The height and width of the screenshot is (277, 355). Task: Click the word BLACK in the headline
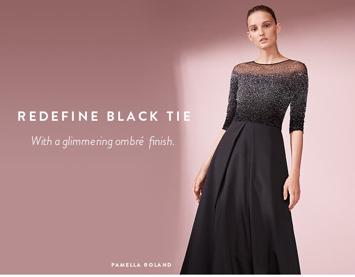click(133, 116)
